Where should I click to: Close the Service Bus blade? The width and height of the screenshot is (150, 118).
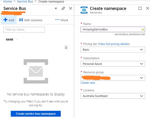coord(70,8)
